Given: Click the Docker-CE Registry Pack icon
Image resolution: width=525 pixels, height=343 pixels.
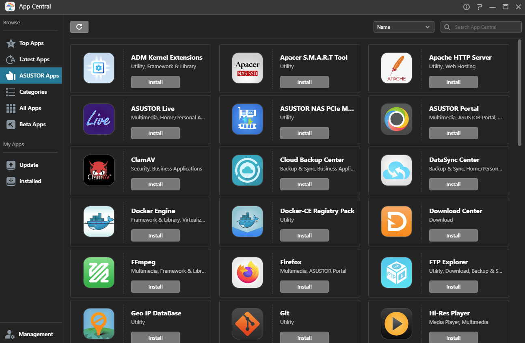Looking at the screenshot, I should tap(248, 222).
